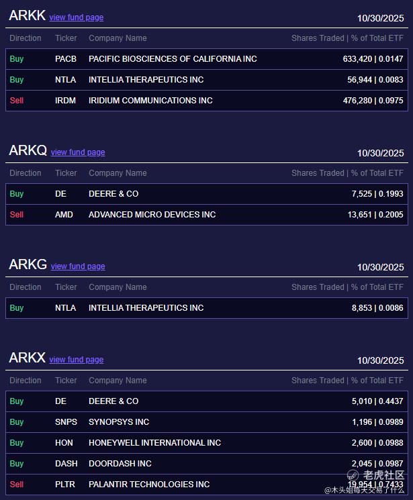413x500 pixels.
Task: Open the ARKQ view fund page link
Action: (78, 152)
